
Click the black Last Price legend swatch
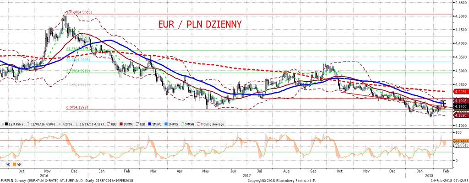[6, 124]
